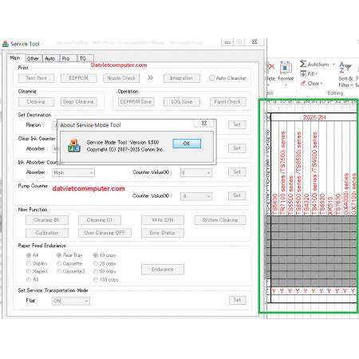
Task: Click the Endurance button
Action: click(x=163, y=270)
